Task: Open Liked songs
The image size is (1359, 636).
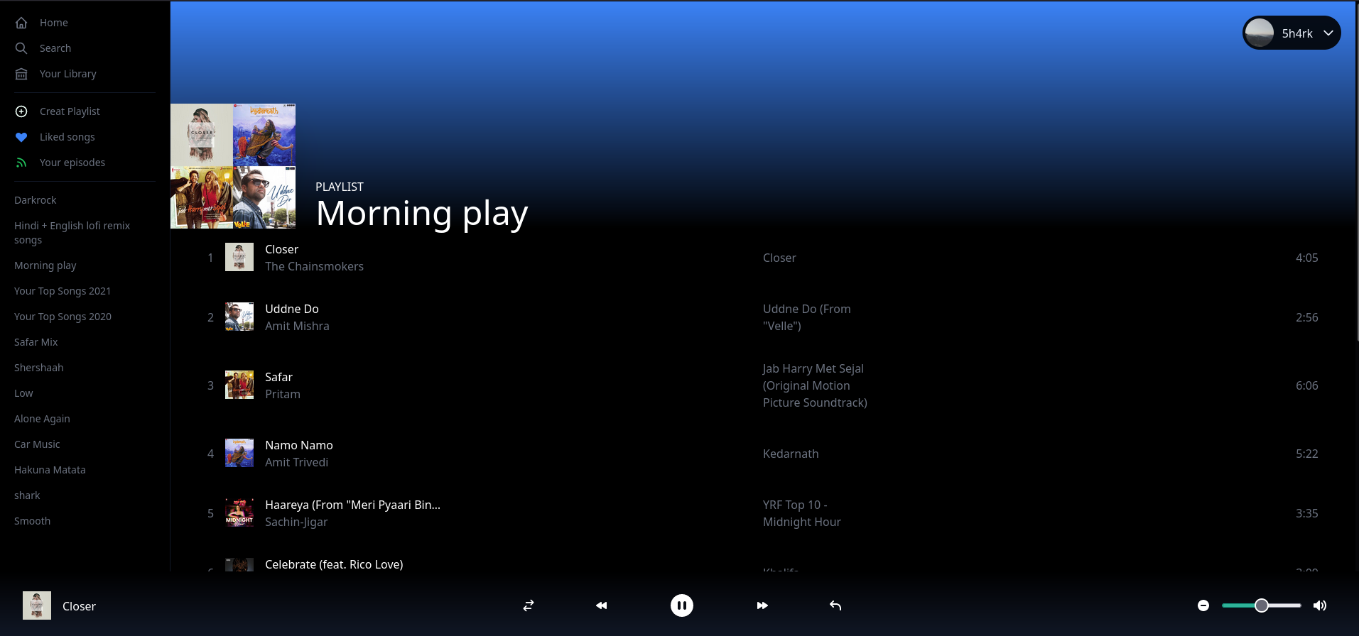Action: click(67, 137)
